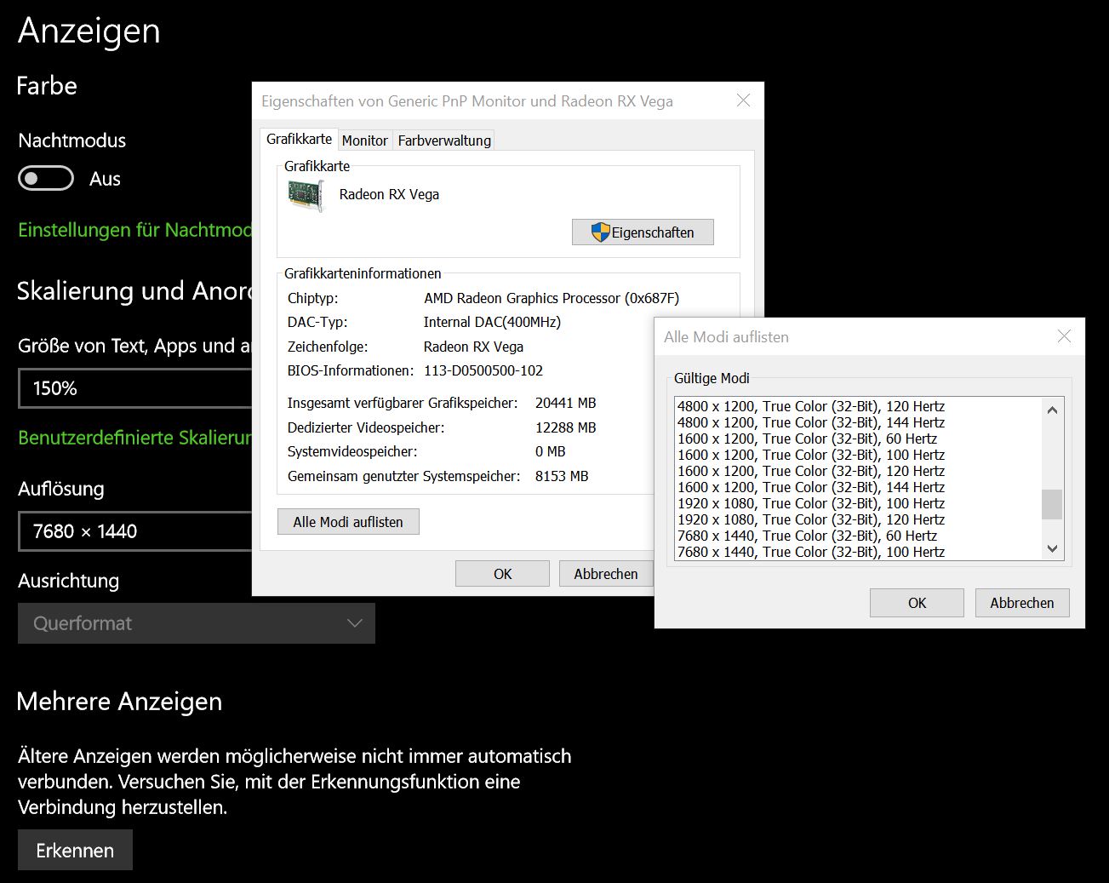Switch to the Monitor tab
Screen dimensions: 1109x883
coord(364,140)
